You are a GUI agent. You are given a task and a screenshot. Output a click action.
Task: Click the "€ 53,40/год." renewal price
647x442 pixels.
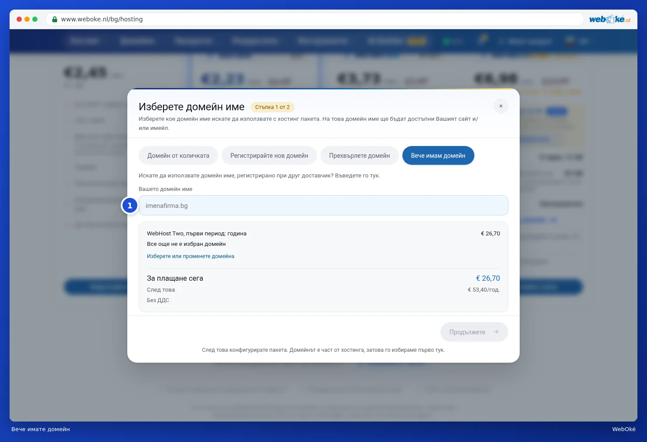coord(484,290)
